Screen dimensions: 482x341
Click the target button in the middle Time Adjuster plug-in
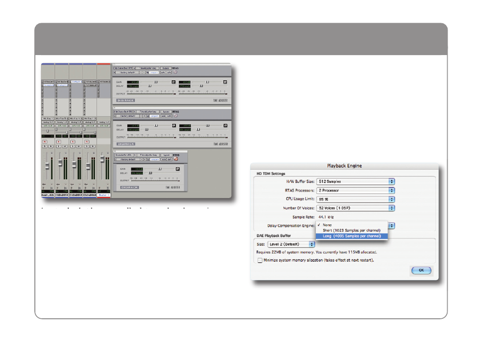tap(175, 116)
